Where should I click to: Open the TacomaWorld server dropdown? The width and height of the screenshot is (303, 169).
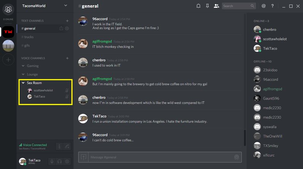(x=66, y=6)
